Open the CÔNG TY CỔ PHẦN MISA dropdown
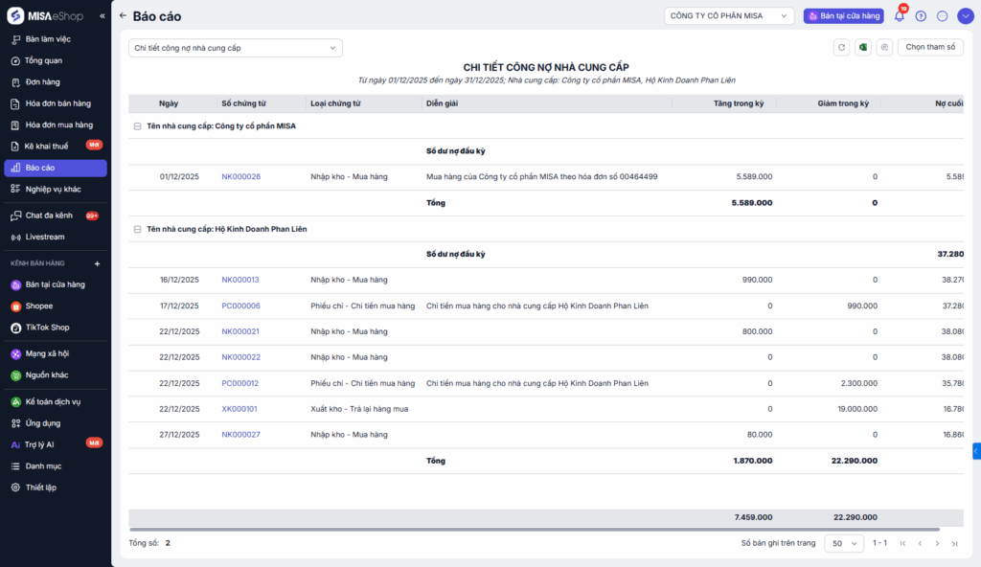 (729, 16)
